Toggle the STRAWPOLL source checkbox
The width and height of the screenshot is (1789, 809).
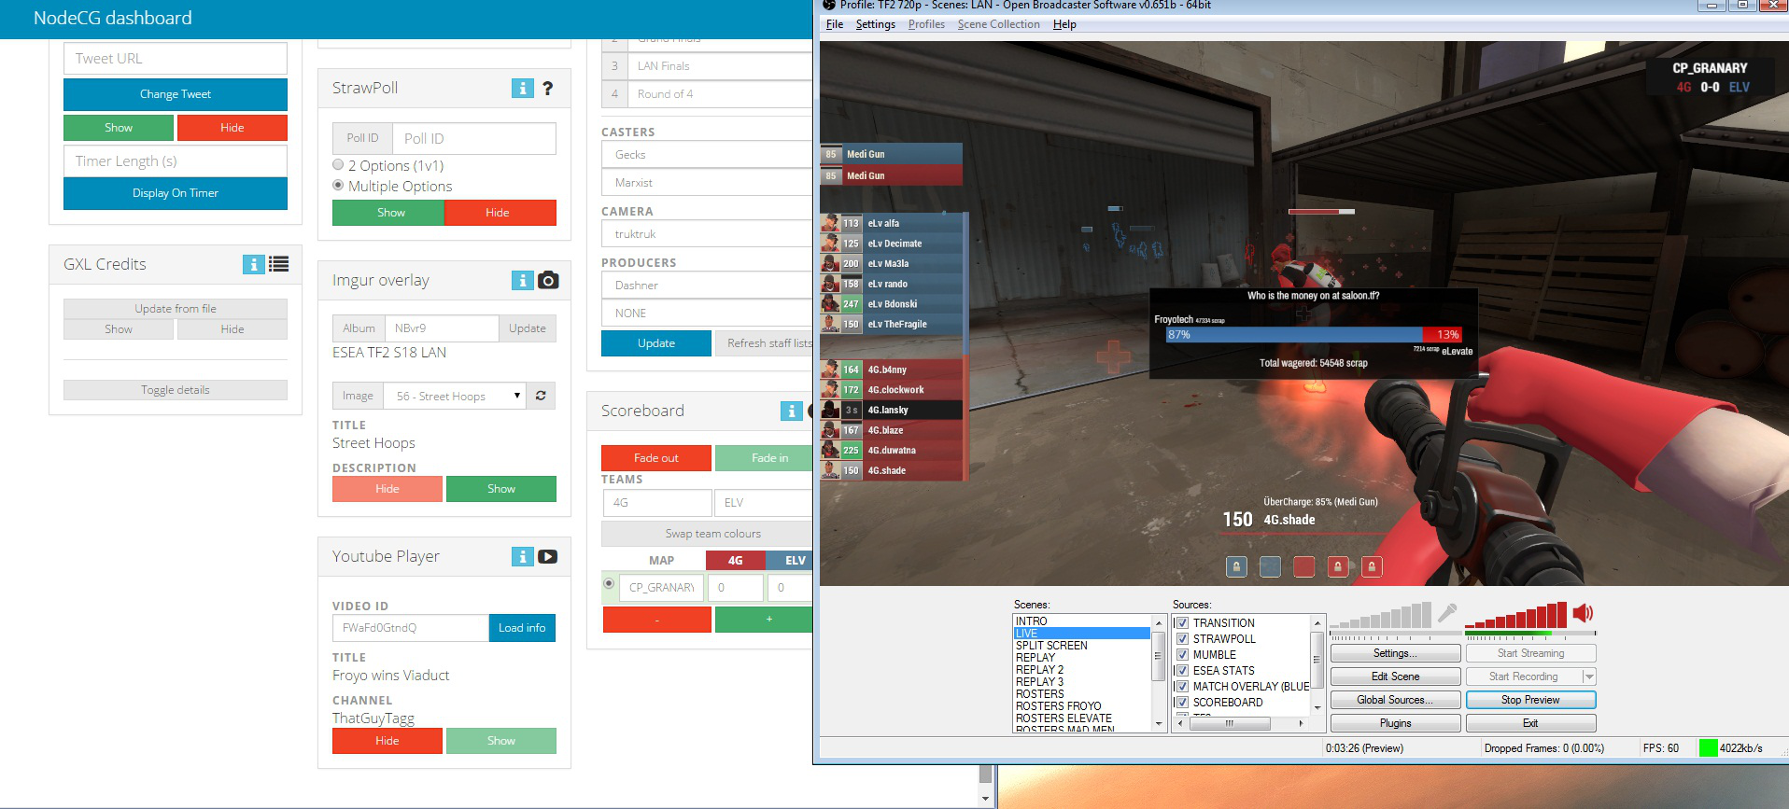pyautogui.click(x=1182, y=639)
